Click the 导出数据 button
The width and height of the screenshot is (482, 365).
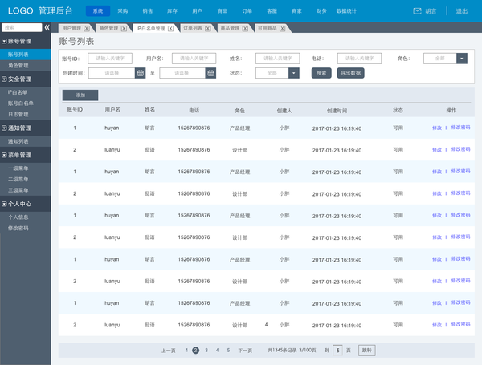click(x=350, y=73)
